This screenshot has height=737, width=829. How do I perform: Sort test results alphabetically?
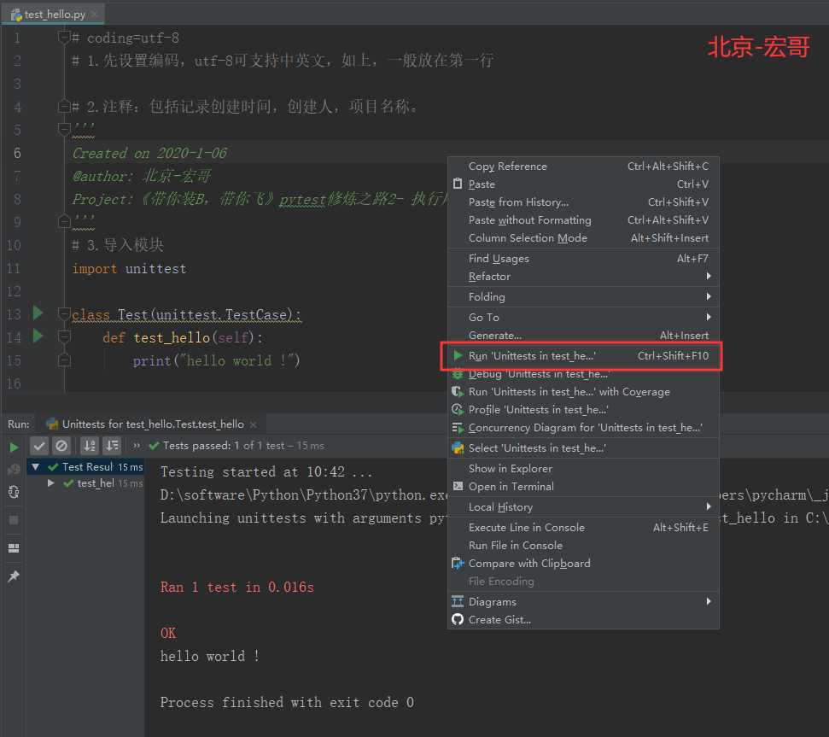pos(90,446)
